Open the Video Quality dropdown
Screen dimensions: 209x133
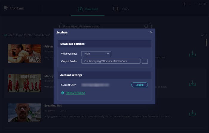point(96,53)
